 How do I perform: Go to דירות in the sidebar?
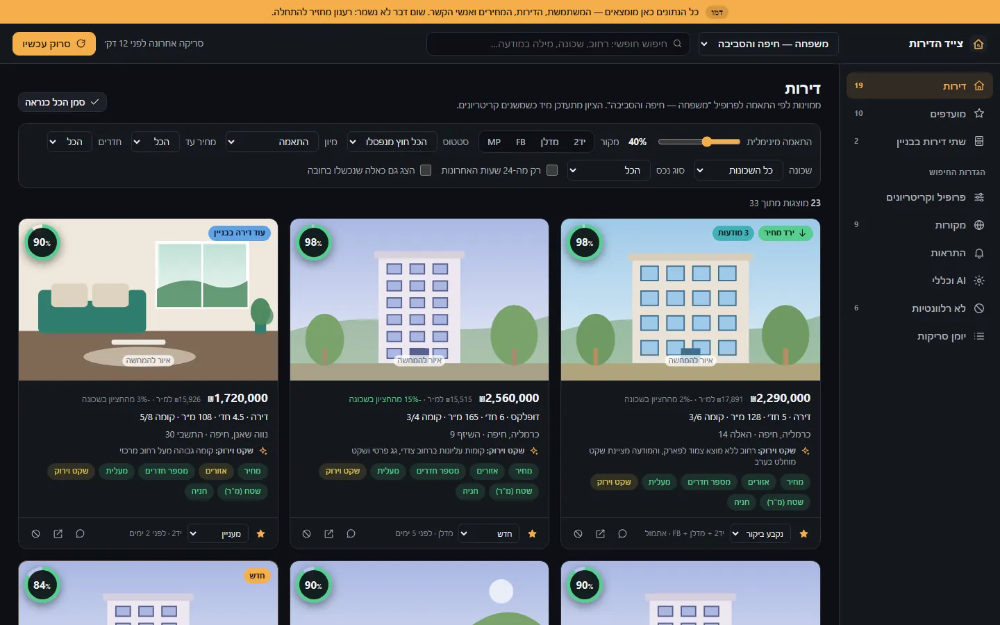coord(919,85)
